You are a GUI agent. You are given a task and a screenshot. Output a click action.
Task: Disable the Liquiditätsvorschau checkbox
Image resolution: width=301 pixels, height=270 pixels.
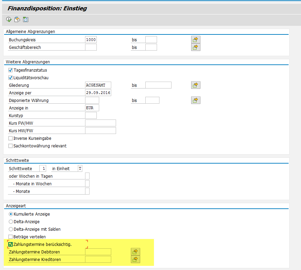click(x=11, y=78)
